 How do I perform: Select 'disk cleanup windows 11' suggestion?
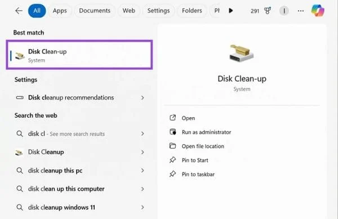pyautogui.click(x=61, y=207)
